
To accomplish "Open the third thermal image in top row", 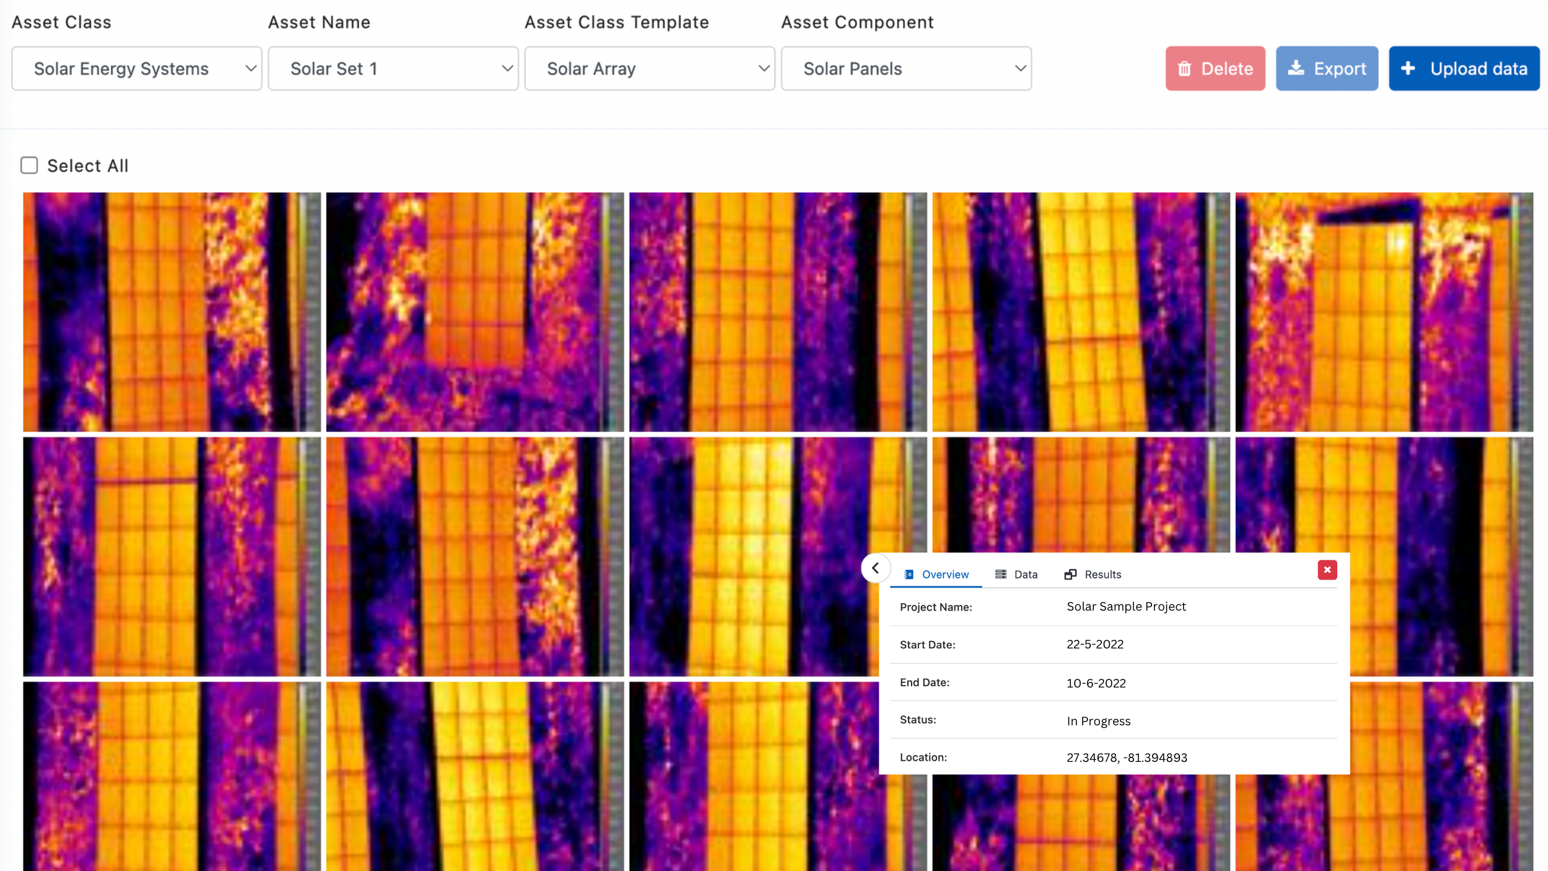I will pyautogui.click(x=778, y=312).
